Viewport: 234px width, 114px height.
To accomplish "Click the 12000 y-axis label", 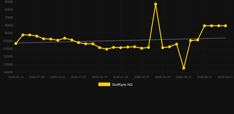I will pos(8,56).
